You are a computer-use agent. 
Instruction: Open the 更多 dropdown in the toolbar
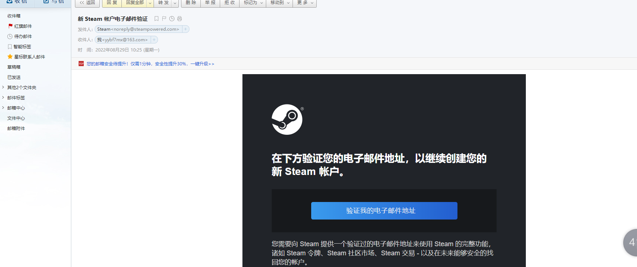tap(305, 3)
